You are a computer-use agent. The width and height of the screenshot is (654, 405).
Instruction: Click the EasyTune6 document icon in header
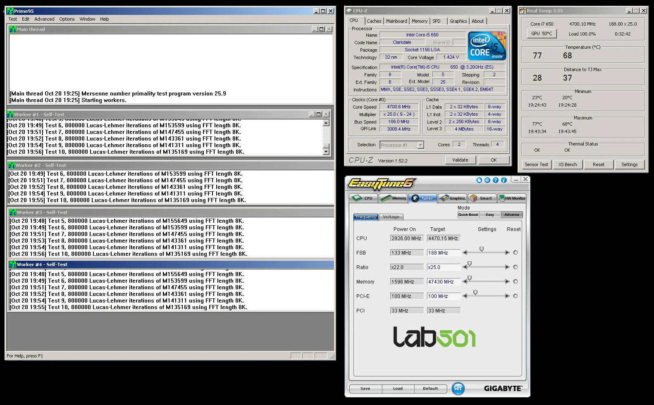pyautogui.click(x=479, y=180)
